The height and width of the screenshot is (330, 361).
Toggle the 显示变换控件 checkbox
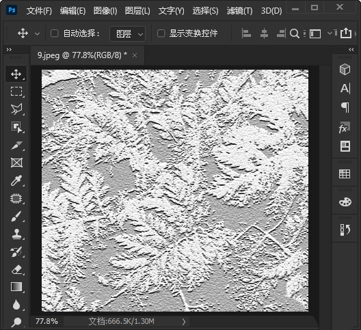(161, 33)
